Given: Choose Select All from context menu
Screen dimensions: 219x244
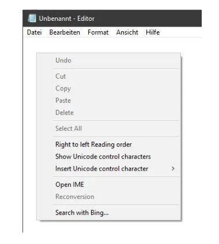Looking at the screenshot, I should point(108,128).
